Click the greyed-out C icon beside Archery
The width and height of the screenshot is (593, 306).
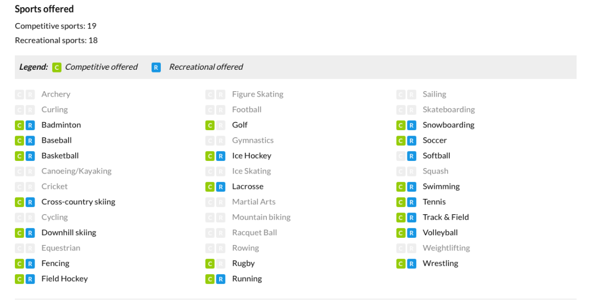(19, 94)
